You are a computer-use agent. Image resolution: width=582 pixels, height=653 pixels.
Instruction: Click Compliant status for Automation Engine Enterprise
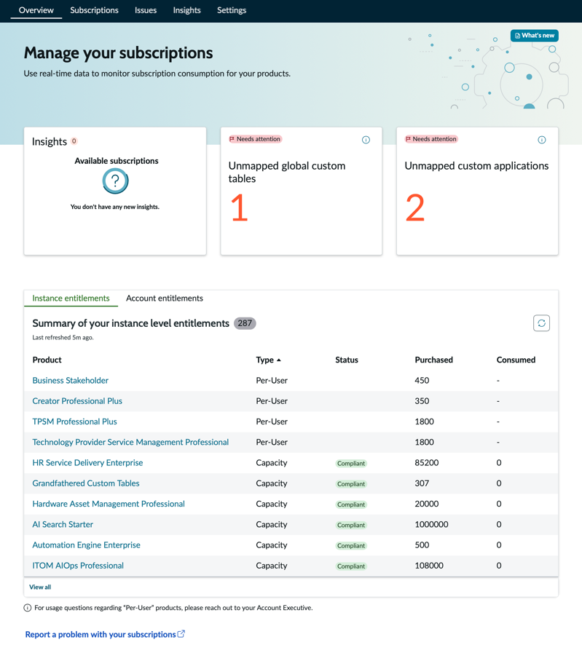[x=351, y=545]
